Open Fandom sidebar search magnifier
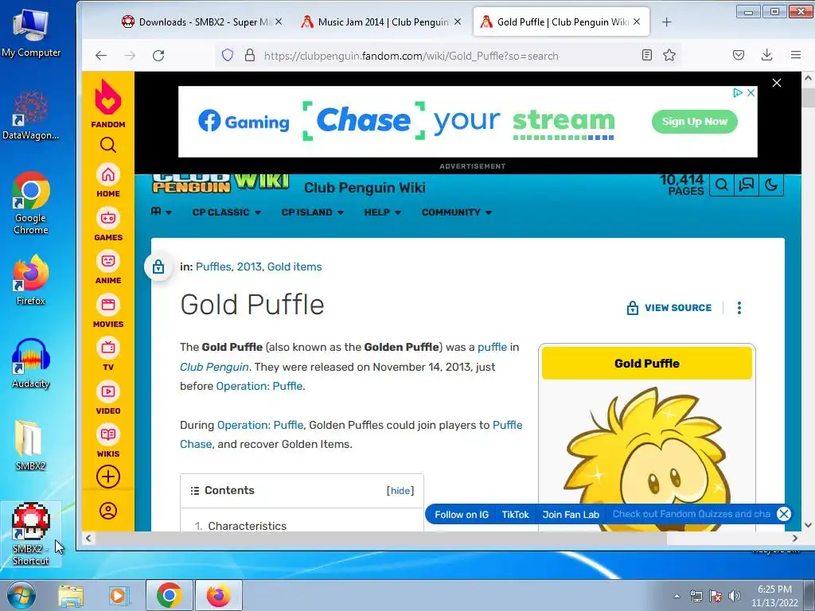 click(108, 145)
